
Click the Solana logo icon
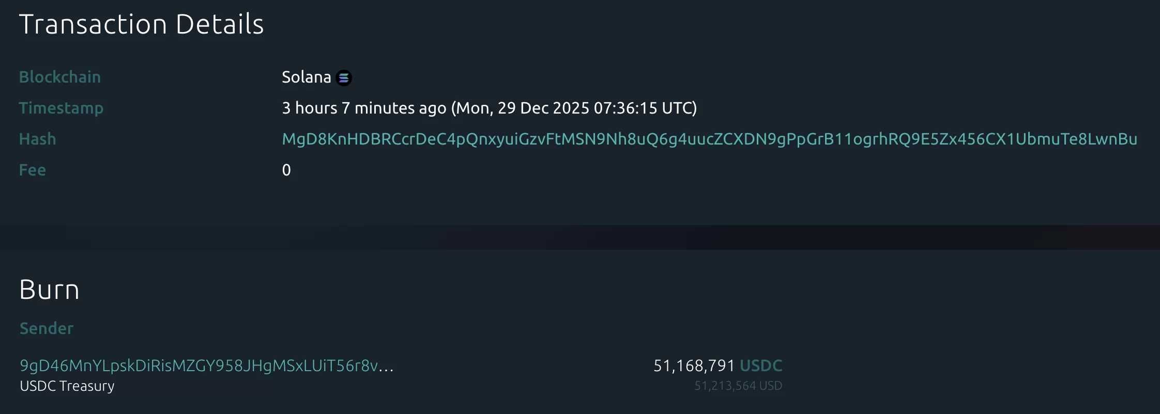pos(344,77)
